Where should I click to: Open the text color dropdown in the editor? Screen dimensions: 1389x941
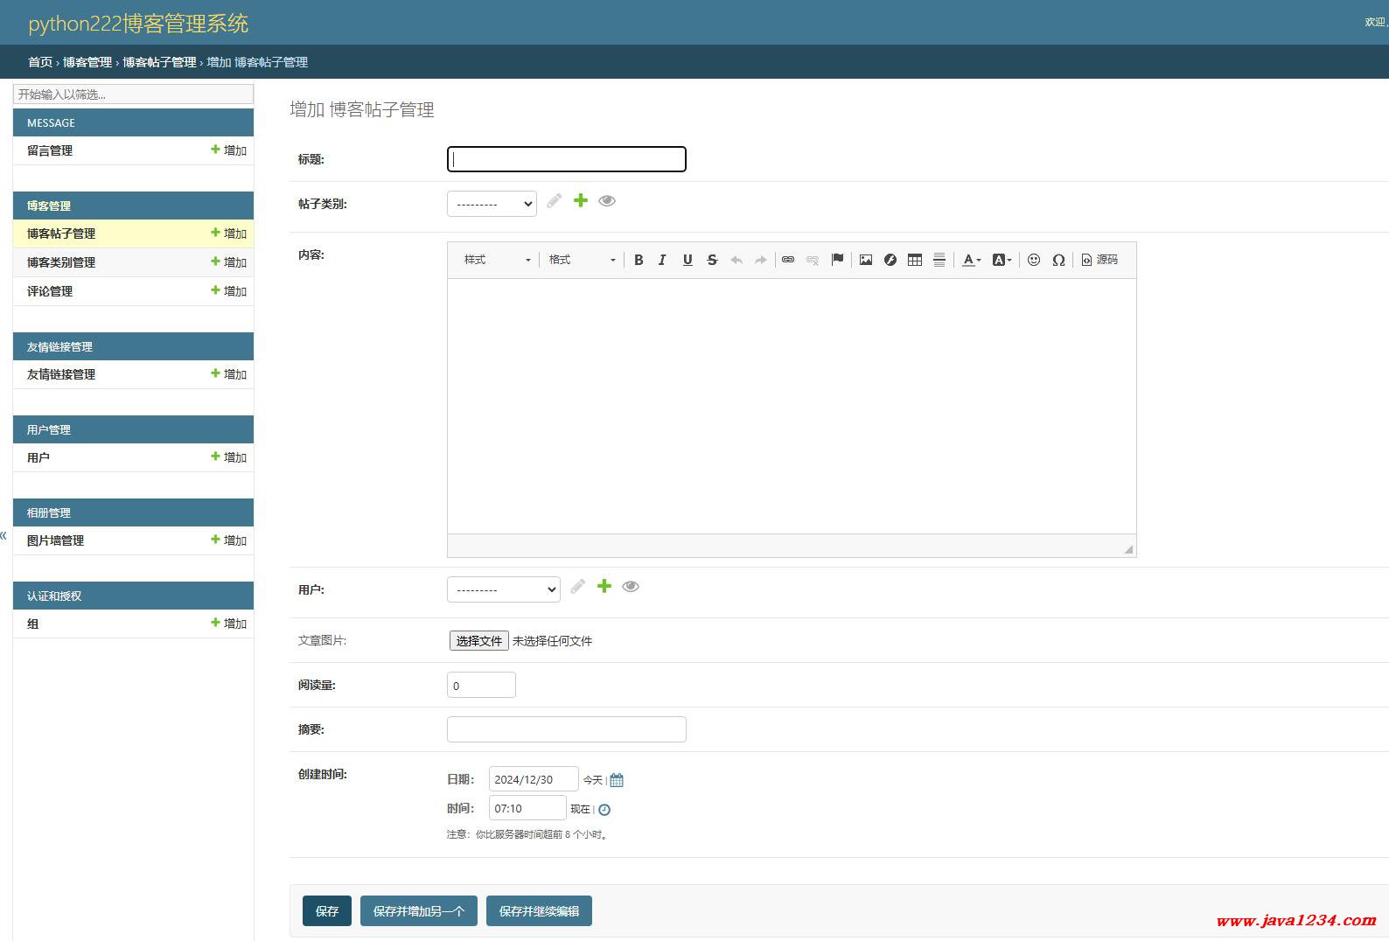click(972, 260)
